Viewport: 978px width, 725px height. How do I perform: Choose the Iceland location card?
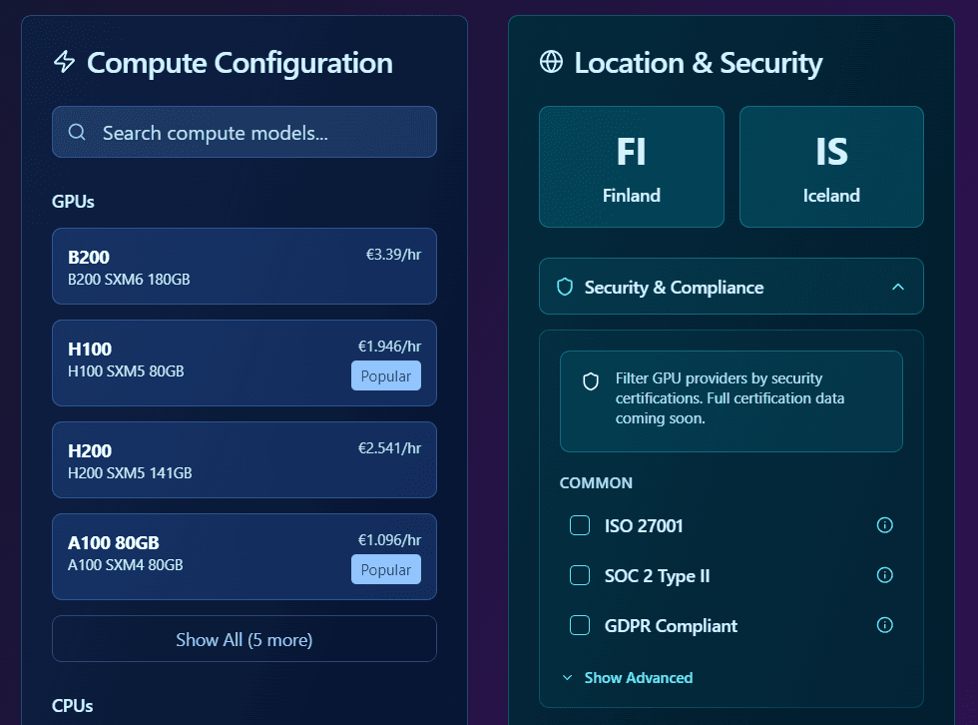[x=831, y=167]
